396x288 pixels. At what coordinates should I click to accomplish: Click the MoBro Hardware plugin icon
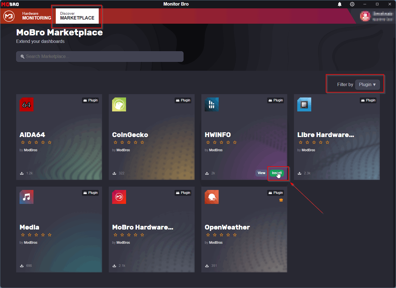click(x=119, y=197)
